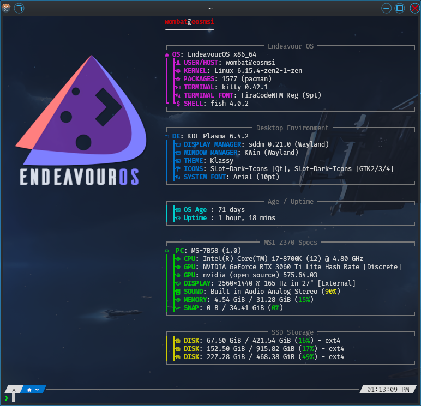This screenshot has height=406, width=421.
Task: Click the paint roller icon beside ICONS
Action: pyautogui.click(x=178, y=169)
